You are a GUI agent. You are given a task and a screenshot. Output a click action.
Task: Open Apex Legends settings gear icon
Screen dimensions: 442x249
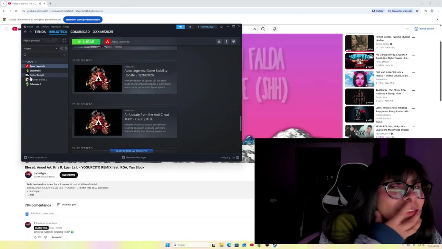(219, 41)
